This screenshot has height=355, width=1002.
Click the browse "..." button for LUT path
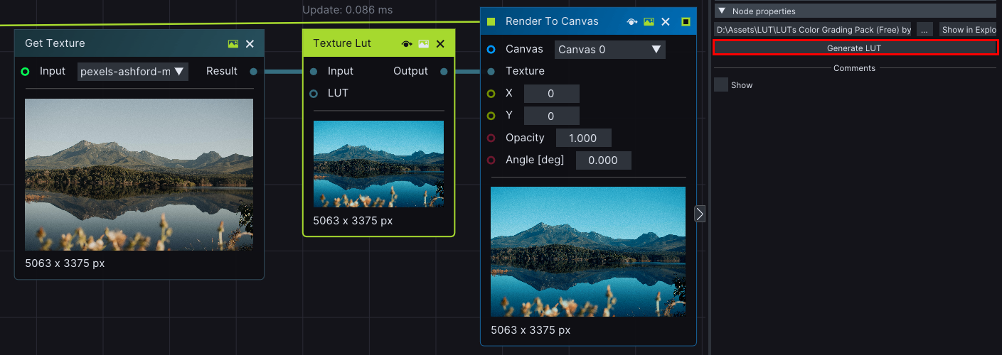(x=924, y=30)
